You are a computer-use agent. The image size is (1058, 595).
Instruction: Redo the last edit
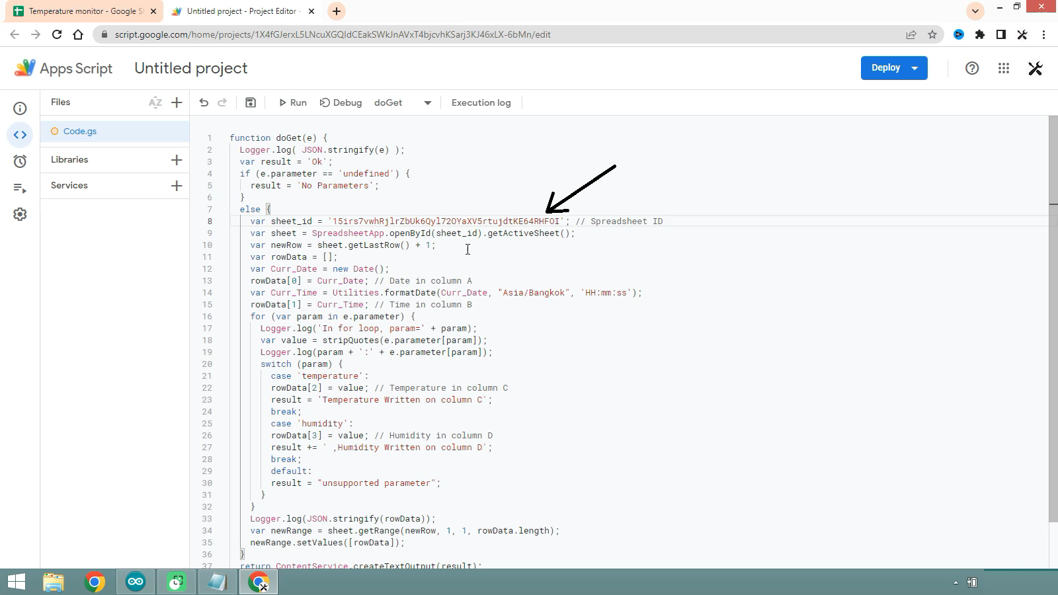(x=222, y=102)
